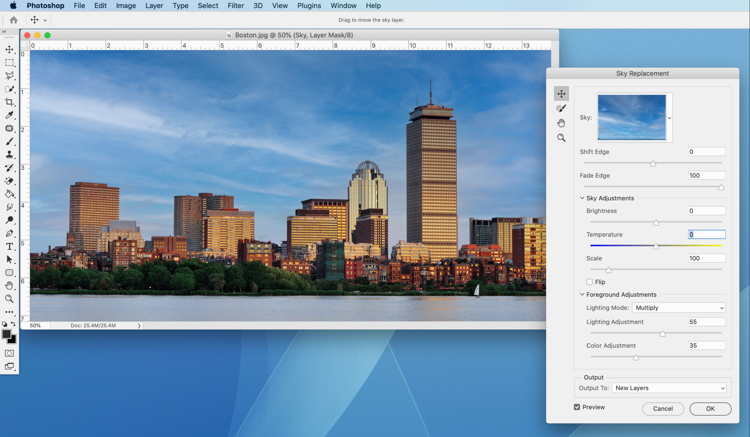Select the Zoom tool in the left toolbar
The height and width of the screenshot is (437, 750).
tap(9, 299)
